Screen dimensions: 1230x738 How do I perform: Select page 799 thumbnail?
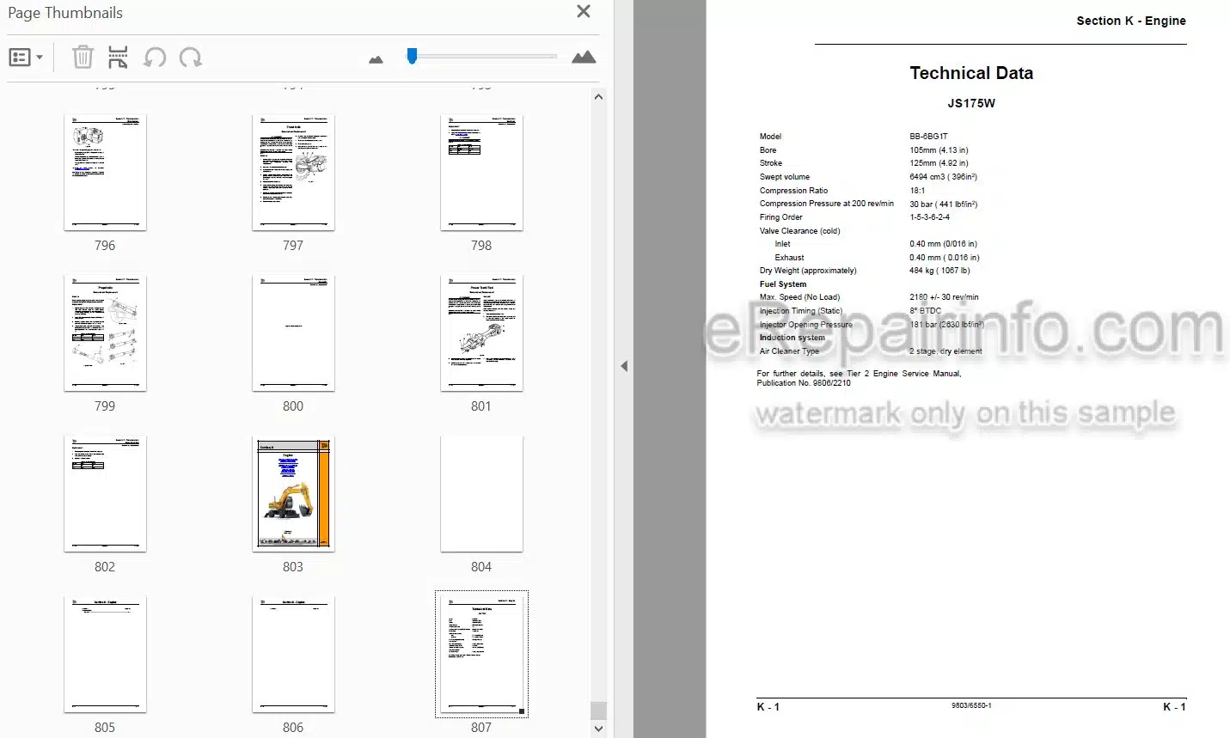[105, 333]
